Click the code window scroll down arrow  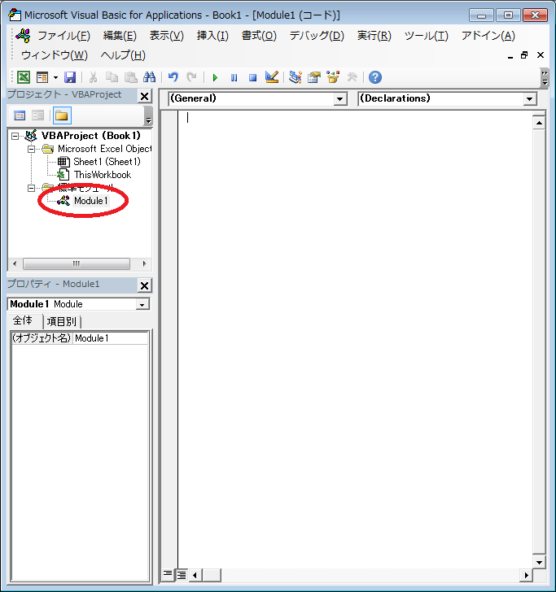(x=539, y=562)
